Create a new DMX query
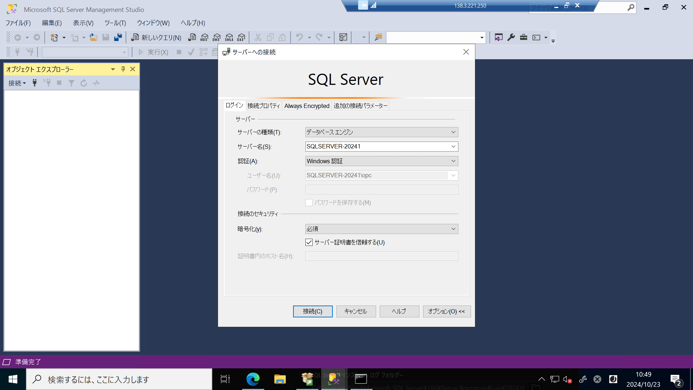 [217, 37]
